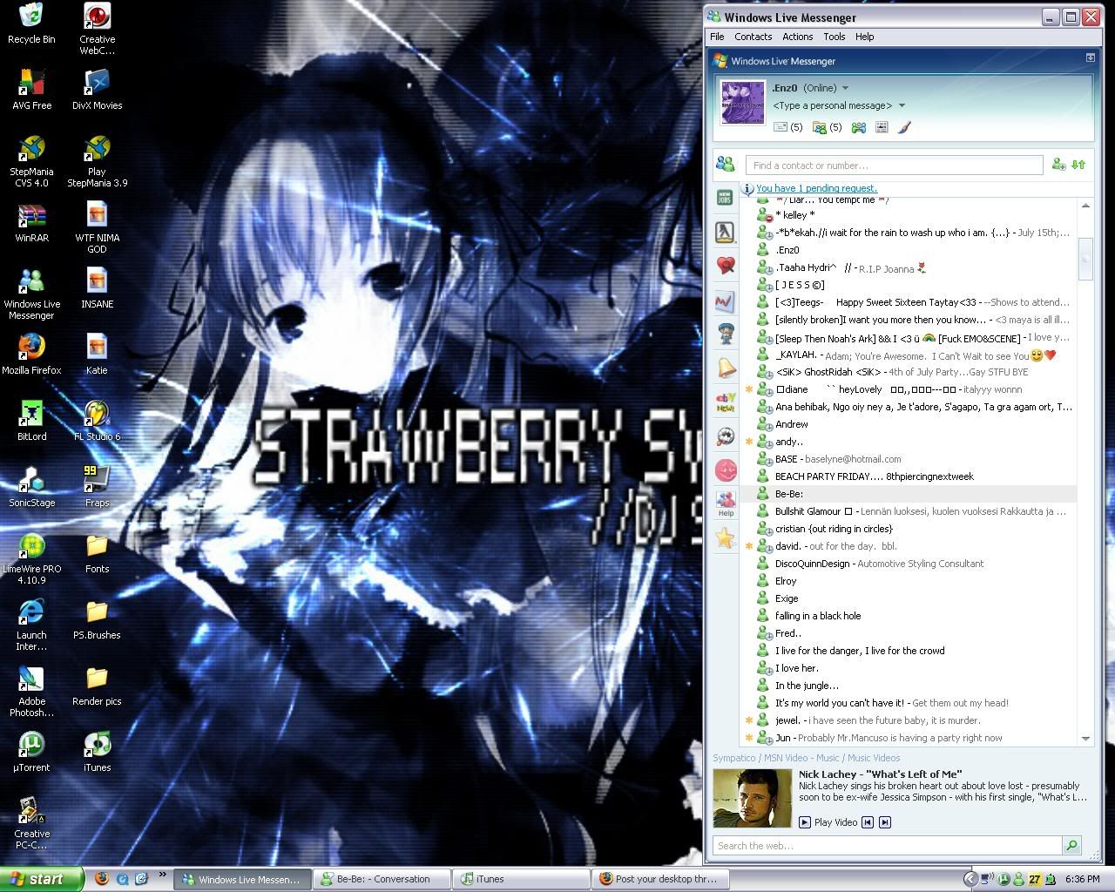Open the Contacts menu

click(753, 37)
